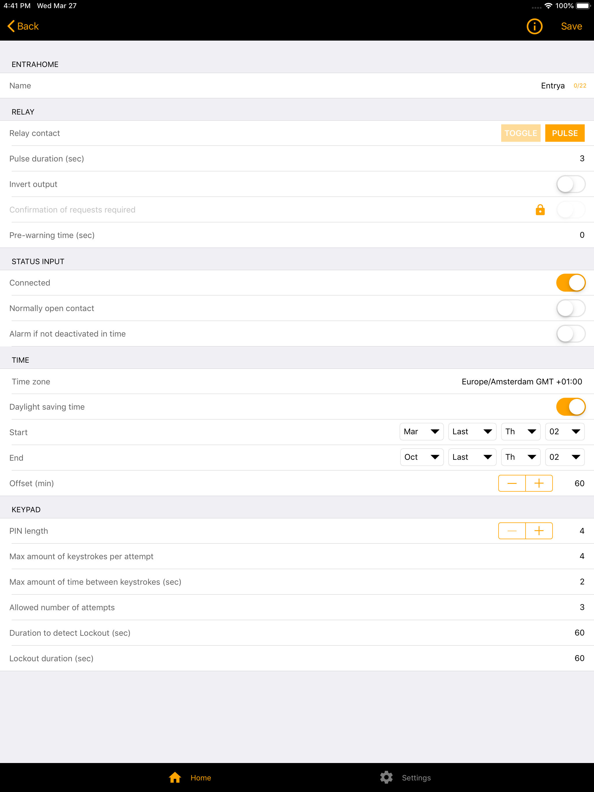Disable the Connected status input switch
The height and width of the screenshot is (792, 594).
tap(571, 282)
